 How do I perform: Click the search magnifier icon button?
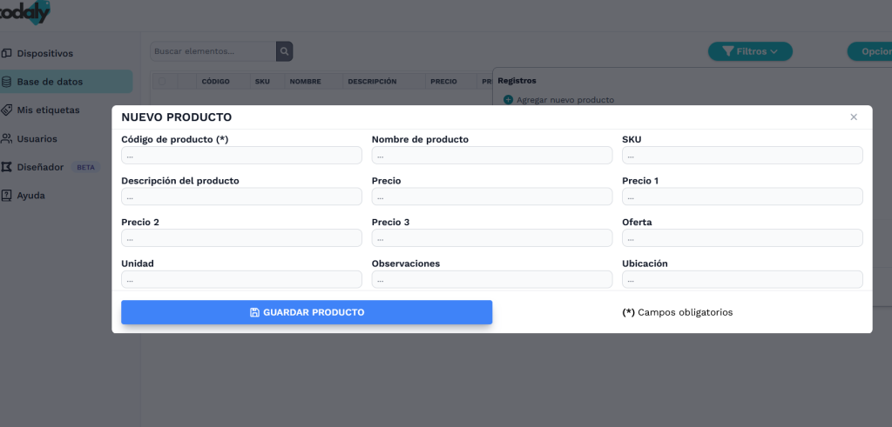(x=285, y=51)
